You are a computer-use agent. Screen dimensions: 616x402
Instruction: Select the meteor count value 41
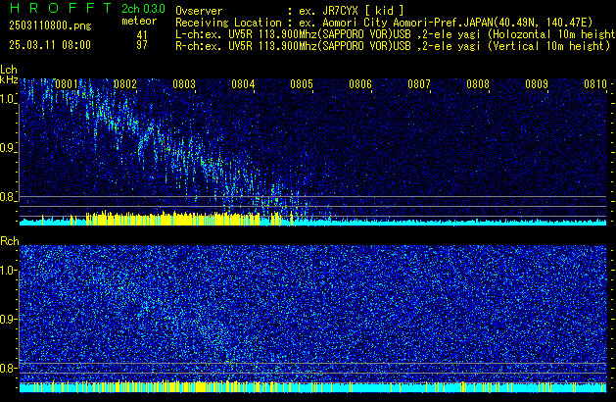coord(142,35)
